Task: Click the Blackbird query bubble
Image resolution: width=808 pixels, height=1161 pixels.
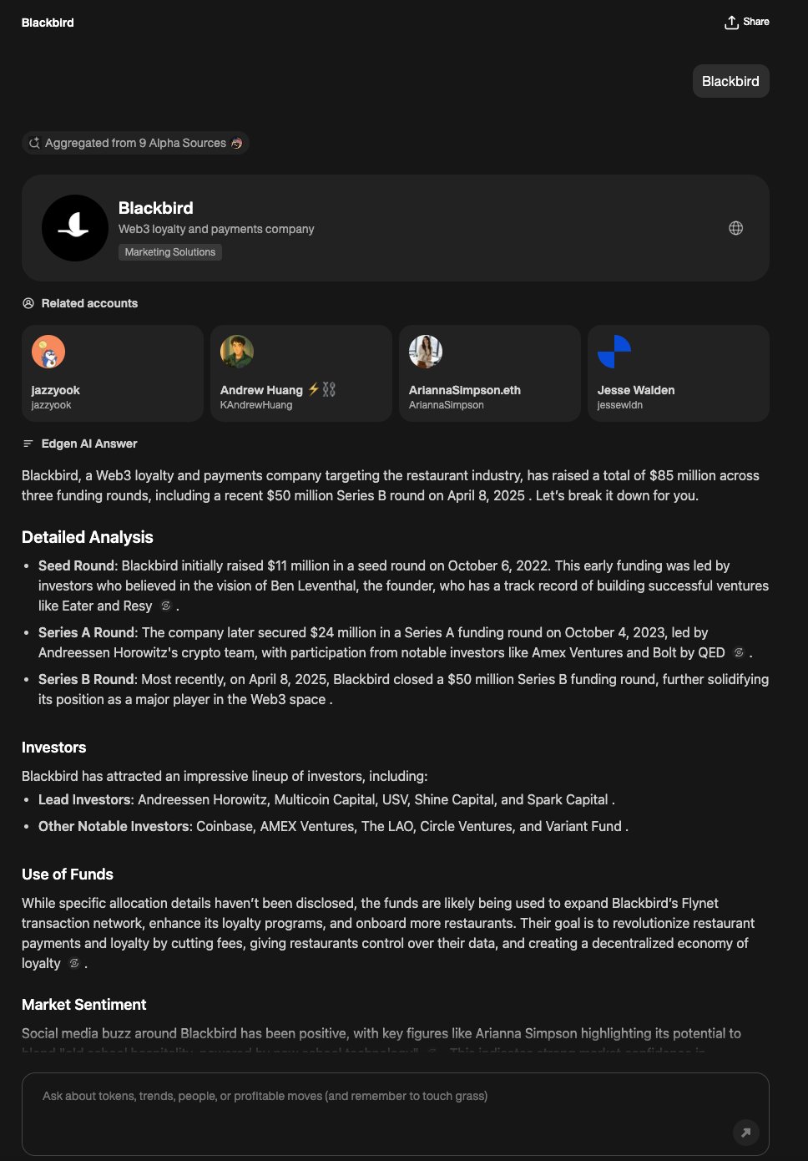Action: point(730,81)
